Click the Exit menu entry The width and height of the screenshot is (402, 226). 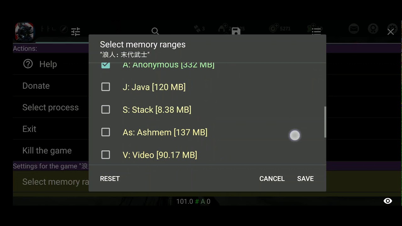pos(30,129)
